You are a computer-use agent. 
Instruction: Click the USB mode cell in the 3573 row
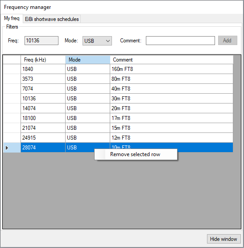(x=87, y=79)
